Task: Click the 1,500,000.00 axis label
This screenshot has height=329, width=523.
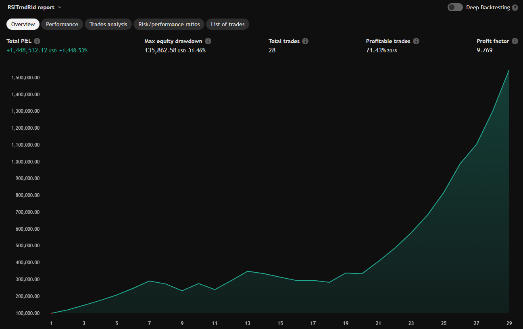Action: (x=25, y=77)
